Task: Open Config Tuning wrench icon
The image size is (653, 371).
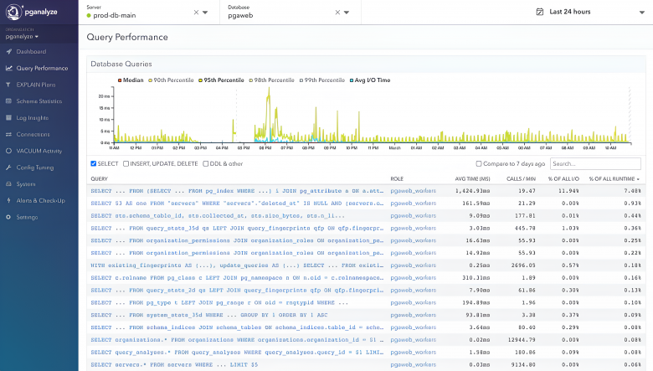Action: coord(8,167)
